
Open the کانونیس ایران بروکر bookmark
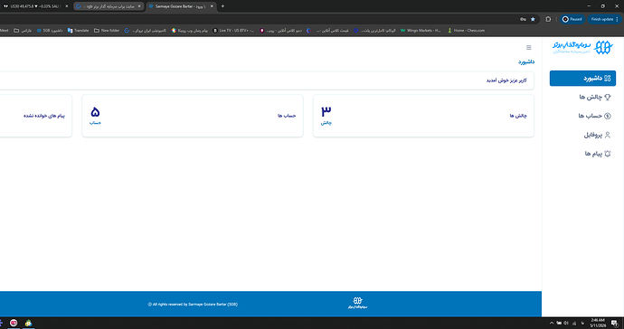(146, 31)
